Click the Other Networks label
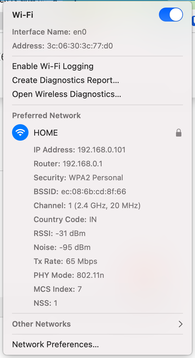Image resolution: width=195 pixels, height=358 pixels. click(41, 324)
